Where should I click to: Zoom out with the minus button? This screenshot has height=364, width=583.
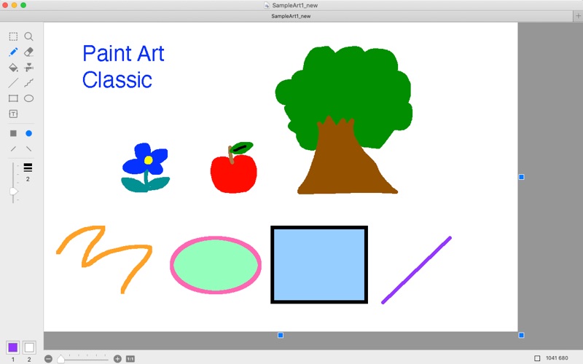[48, 359]
